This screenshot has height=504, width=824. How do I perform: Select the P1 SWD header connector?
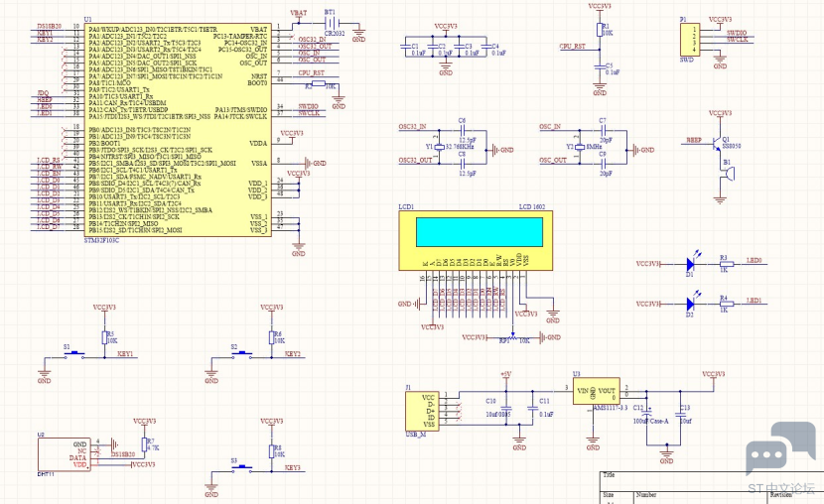tap(690, 40)
